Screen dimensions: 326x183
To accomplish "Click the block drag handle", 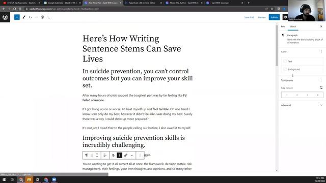I will pos(92,155).
